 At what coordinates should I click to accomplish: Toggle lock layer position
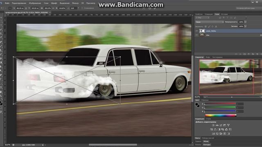pyautogui.click(x=212, y=27)
